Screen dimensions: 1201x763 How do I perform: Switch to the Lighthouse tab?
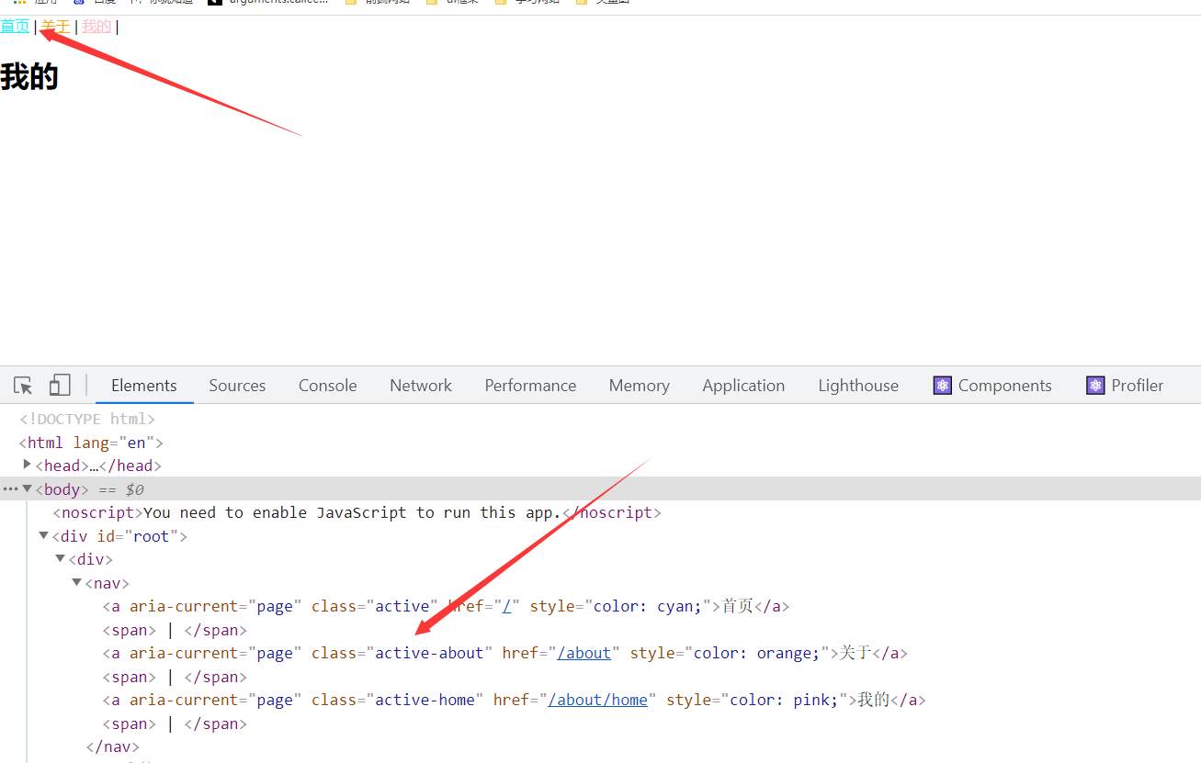coord(858,386)
